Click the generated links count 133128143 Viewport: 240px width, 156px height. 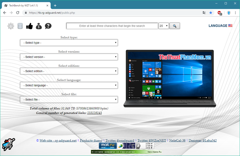click(x=94, y=113)
